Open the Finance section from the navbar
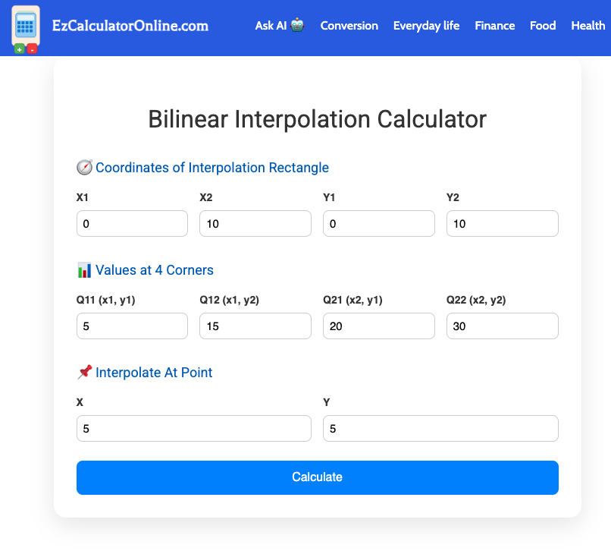The height and width of the screenshot is (554, 611). pos(494,25)
